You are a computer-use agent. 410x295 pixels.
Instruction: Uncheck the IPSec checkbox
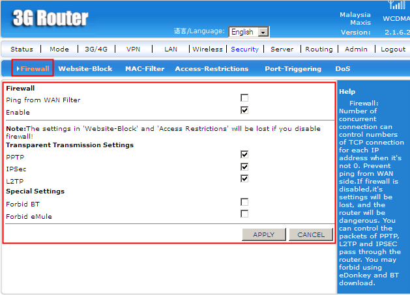[x=244, y=167]
